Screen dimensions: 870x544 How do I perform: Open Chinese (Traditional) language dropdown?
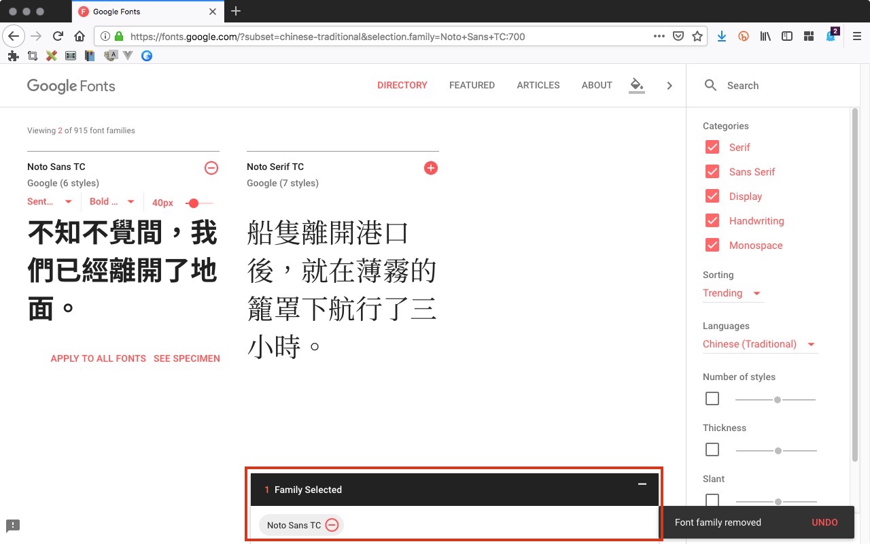coord(759,344)
